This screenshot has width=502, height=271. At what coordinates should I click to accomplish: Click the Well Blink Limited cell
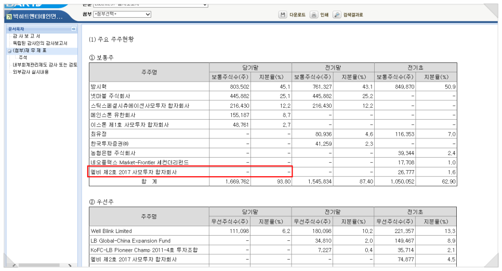pos(149,231)
